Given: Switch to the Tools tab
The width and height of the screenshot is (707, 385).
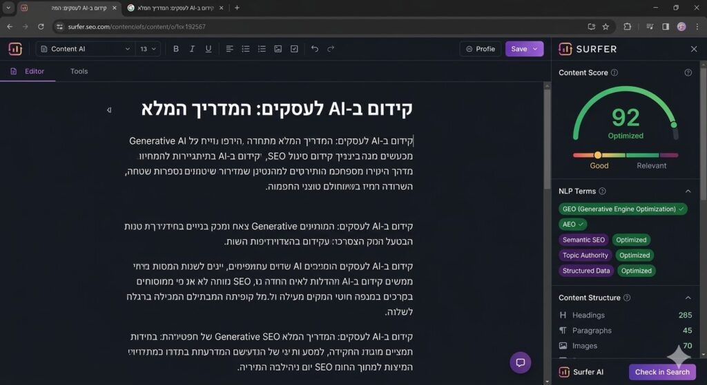Looking at the screenshot, I should pos(79,71).
